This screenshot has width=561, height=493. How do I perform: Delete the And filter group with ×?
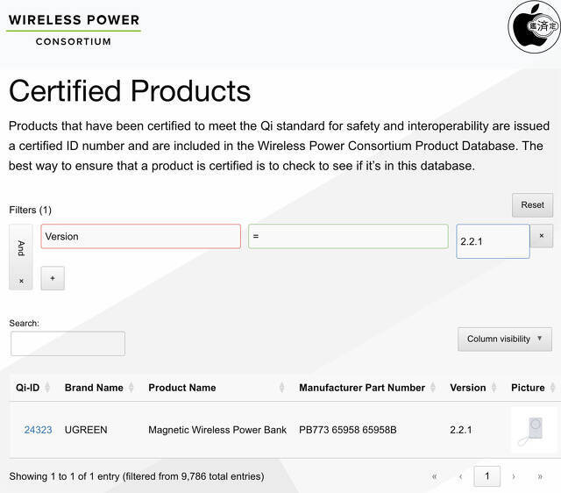(21, 281)
